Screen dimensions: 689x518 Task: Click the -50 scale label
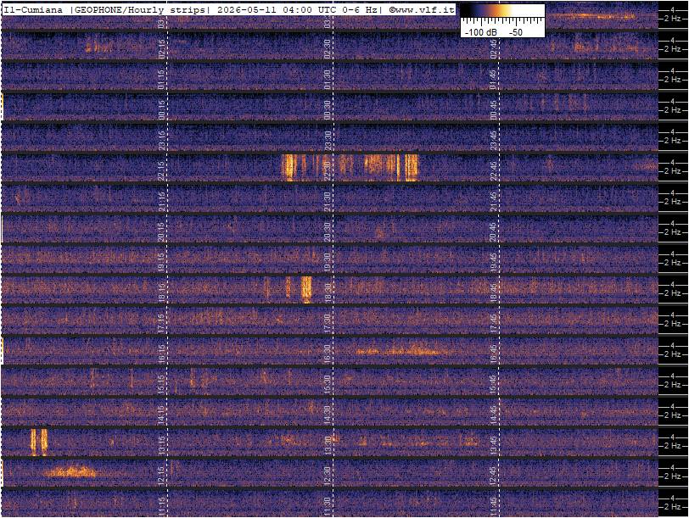point(515,32)
